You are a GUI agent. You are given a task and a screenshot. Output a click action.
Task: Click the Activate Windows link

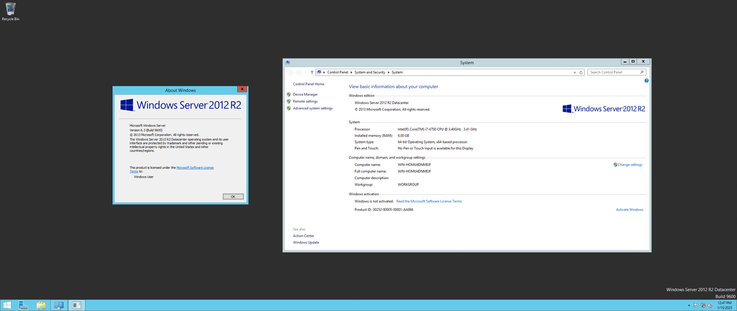[x=630, y=210]
